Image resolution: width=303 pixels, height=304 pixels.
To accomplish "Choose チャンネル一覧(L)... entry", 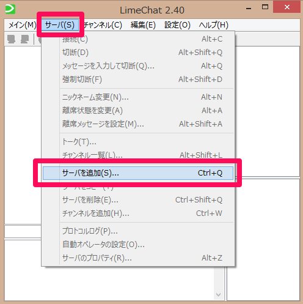I will tap(138, 155).
